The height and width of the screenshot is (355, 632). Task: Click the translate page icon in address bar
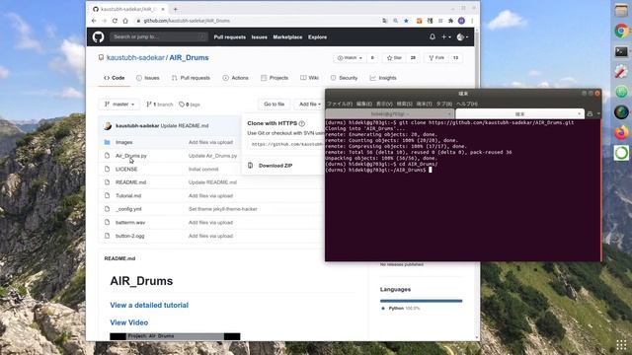[384, 21]
